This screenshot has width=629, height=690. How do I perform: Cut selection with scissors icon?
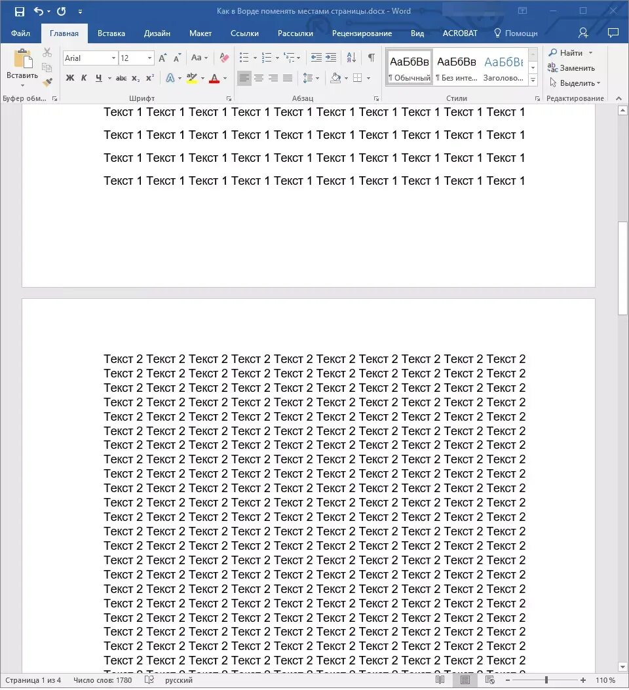coord(47,53)
